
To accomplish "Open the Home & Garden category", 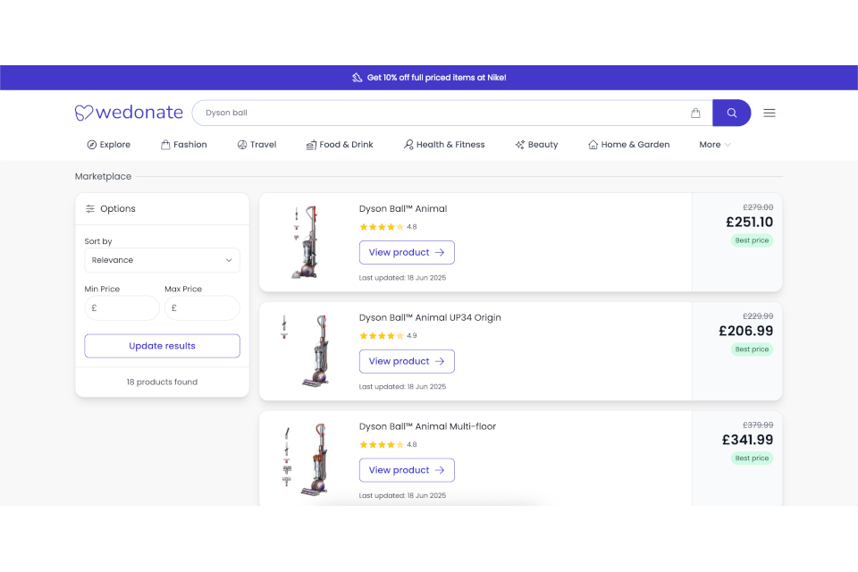I will click(x=628, y=145).
